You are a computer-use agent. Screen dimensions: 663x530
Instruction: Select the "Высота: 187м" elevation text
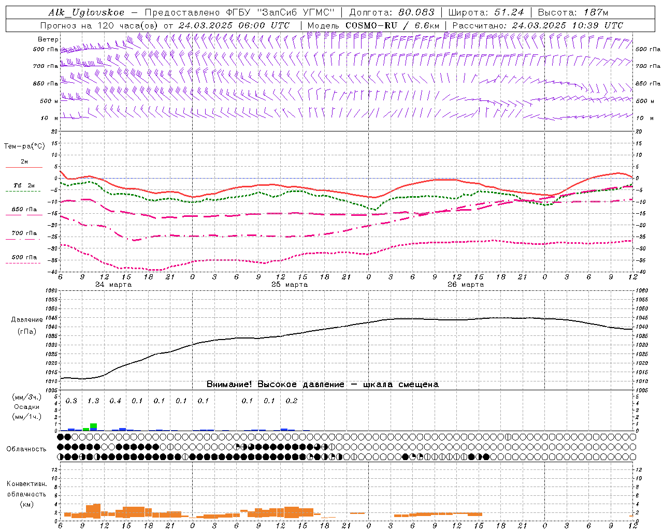(573, 12)
